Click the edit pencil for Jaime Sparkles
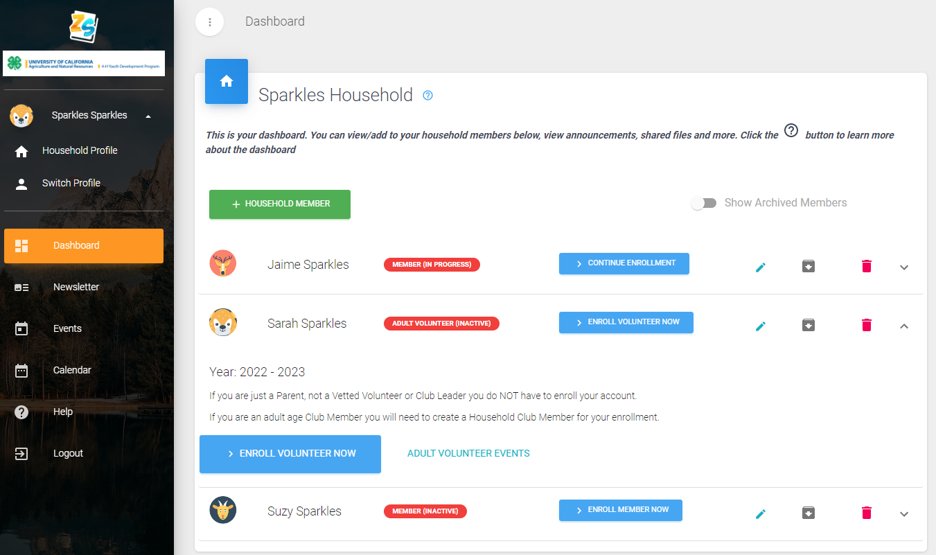The height and width of the screenshot is (555, 936). click(x=761, y=267)
